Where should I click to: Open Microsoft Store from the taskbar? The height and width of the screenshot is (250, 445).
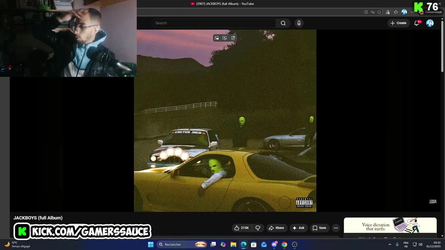(x=254, y=244)
